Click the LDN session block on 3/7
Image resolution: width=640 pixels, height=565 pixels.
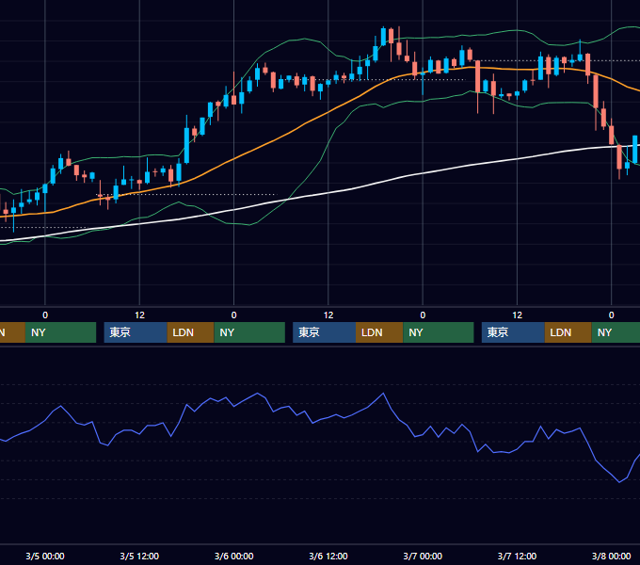568,332
